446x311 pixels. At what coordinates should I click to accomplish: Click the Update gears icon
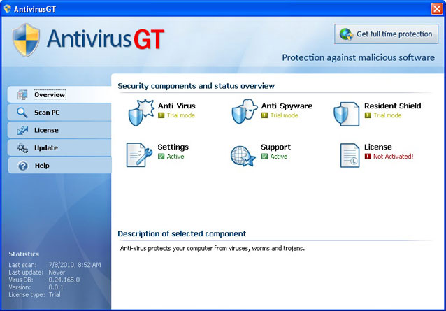[x=22, y=148]
